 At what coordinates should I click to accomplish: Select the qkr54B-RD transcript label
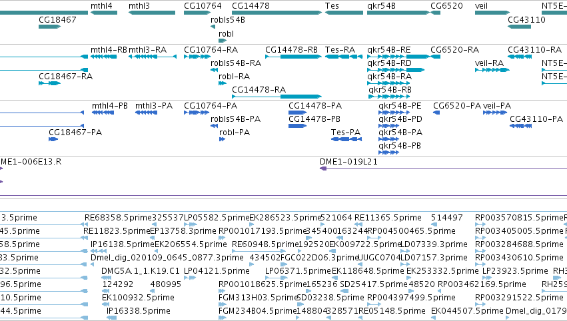click(x=390, y=63)
